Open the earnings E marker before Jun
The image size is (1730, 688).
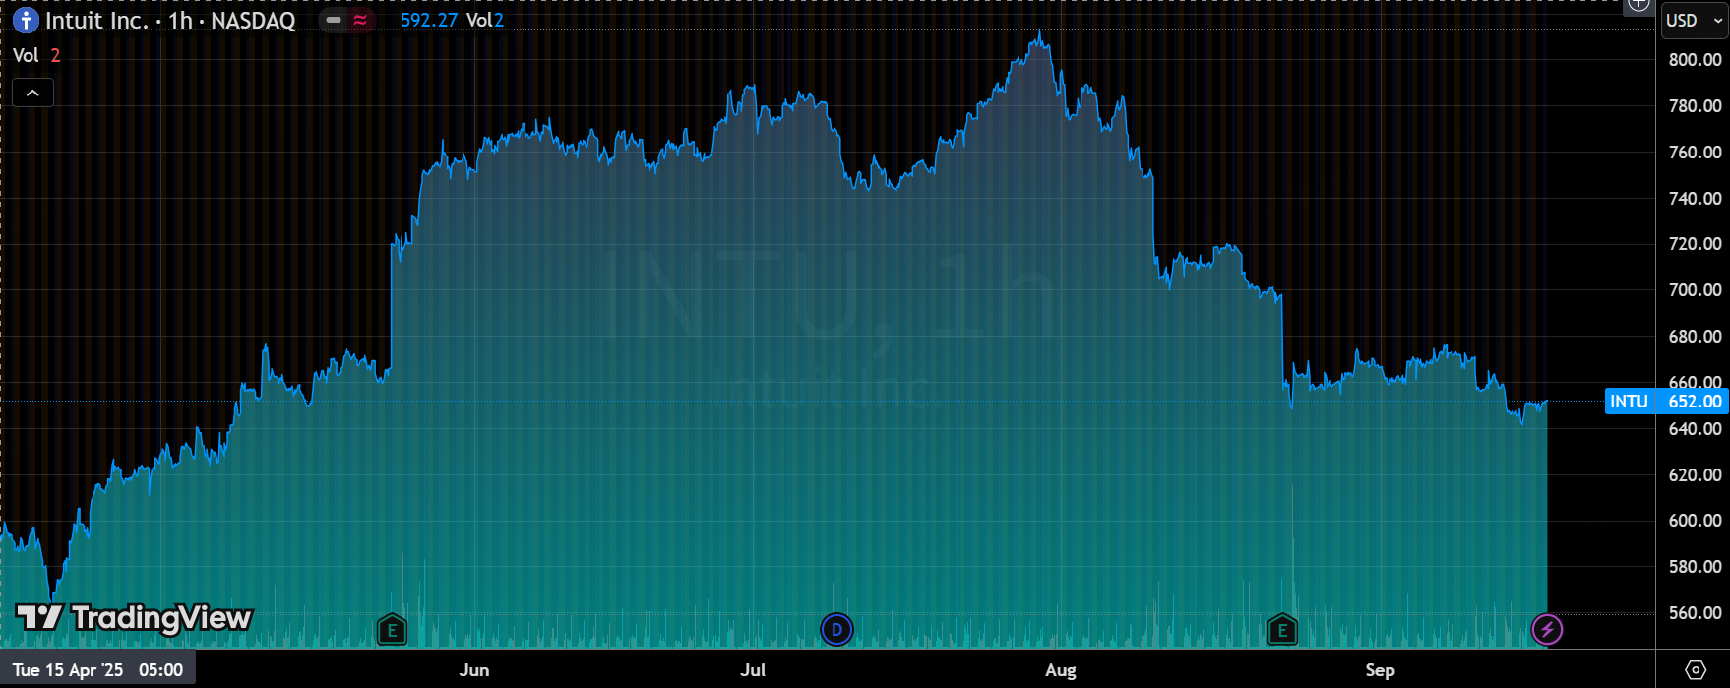(392, 630)
